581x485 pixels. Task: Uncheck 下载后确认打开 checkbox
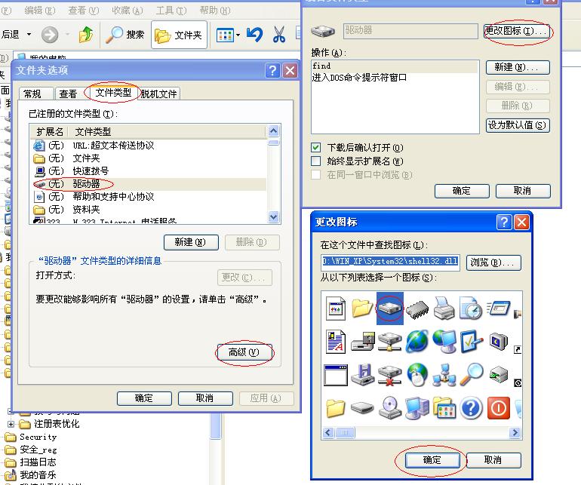click(315, 148)
